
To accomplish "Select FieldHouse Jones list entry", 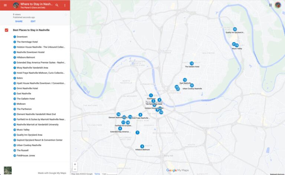I will pyautogui.click(x=26, y=156).
